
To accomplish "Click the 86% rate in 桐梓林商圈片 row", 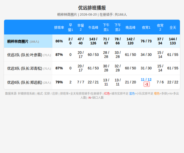I will [59, 41].
